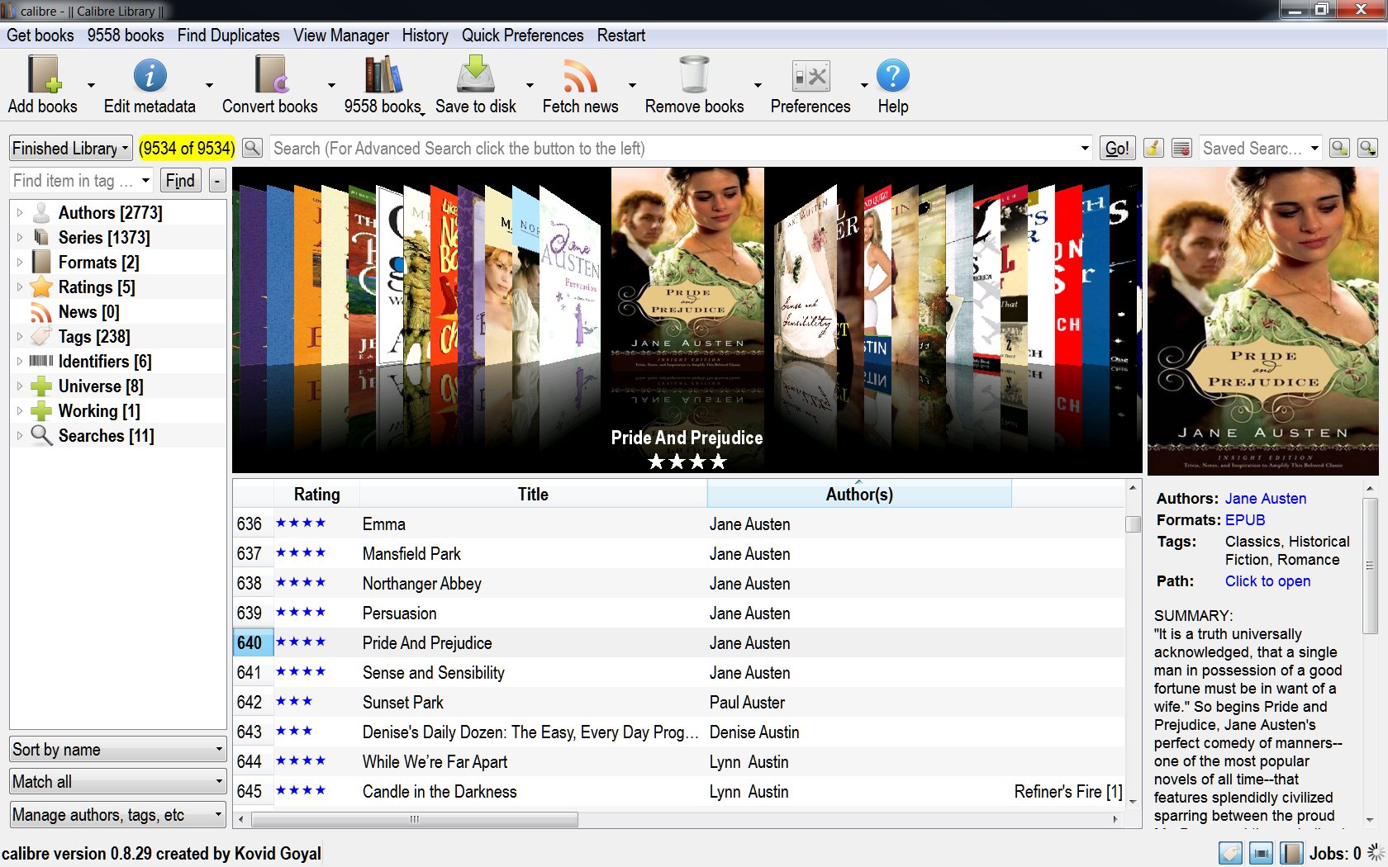Open the Save to disk dropdown arrow
1388x867 pixels.
[530, 84]
